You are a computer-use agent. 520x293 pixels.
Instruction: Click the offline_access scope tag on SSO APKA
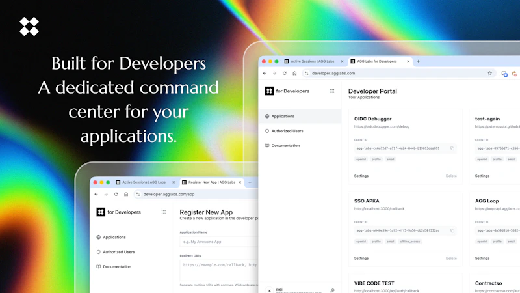410,242
